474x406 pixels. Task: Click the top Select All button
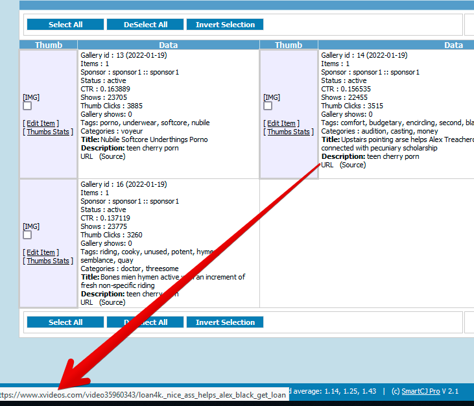65,25
